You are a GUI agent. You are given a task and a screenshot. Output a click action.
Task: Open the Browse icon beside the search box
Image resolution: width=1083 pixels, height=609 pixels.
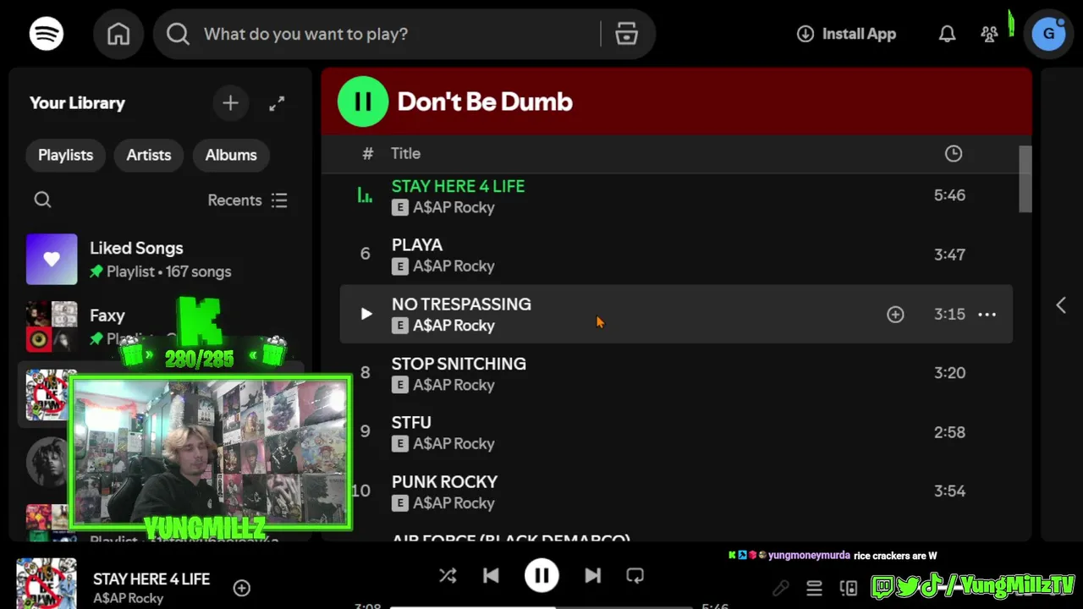tap(626, 34)
